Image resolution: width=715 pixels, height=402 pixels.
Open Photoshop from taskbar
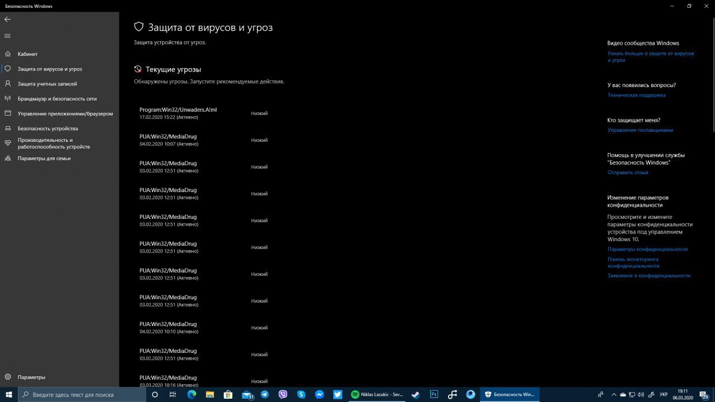[434, 394]
